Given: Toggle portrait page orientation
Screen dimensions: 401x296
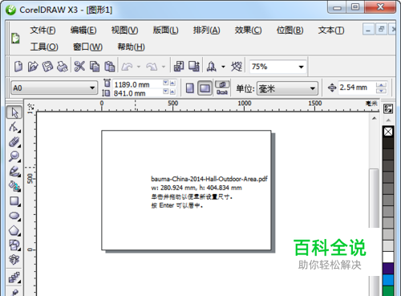Looking at the screenshot, I should [x=190, y=88].
